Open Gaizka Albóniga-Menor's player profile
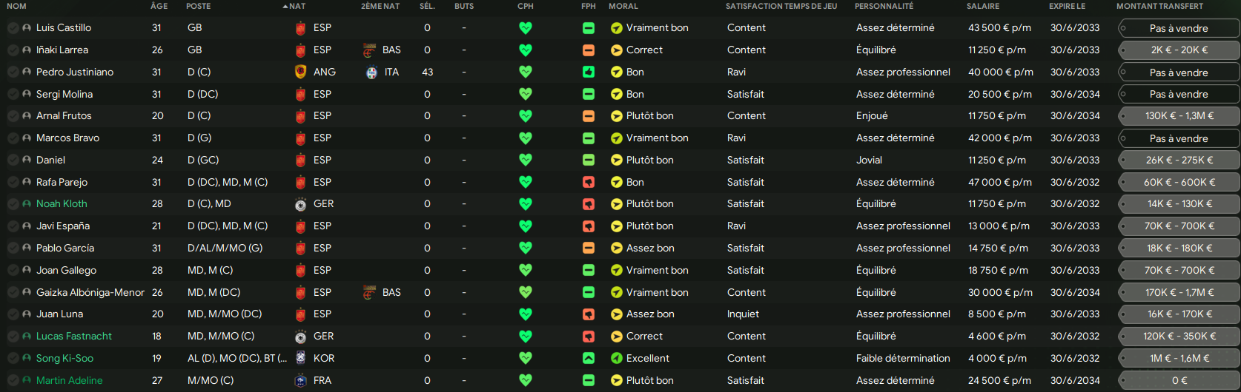 [x=90, y=292]
